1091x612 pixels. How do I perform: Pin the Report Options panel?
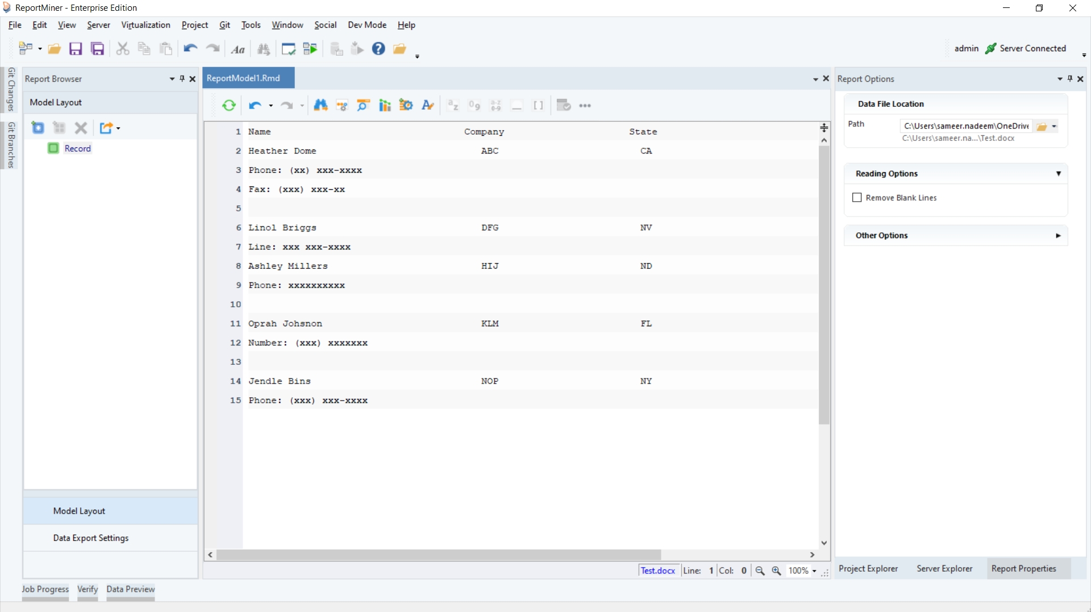click(1070, 79)
